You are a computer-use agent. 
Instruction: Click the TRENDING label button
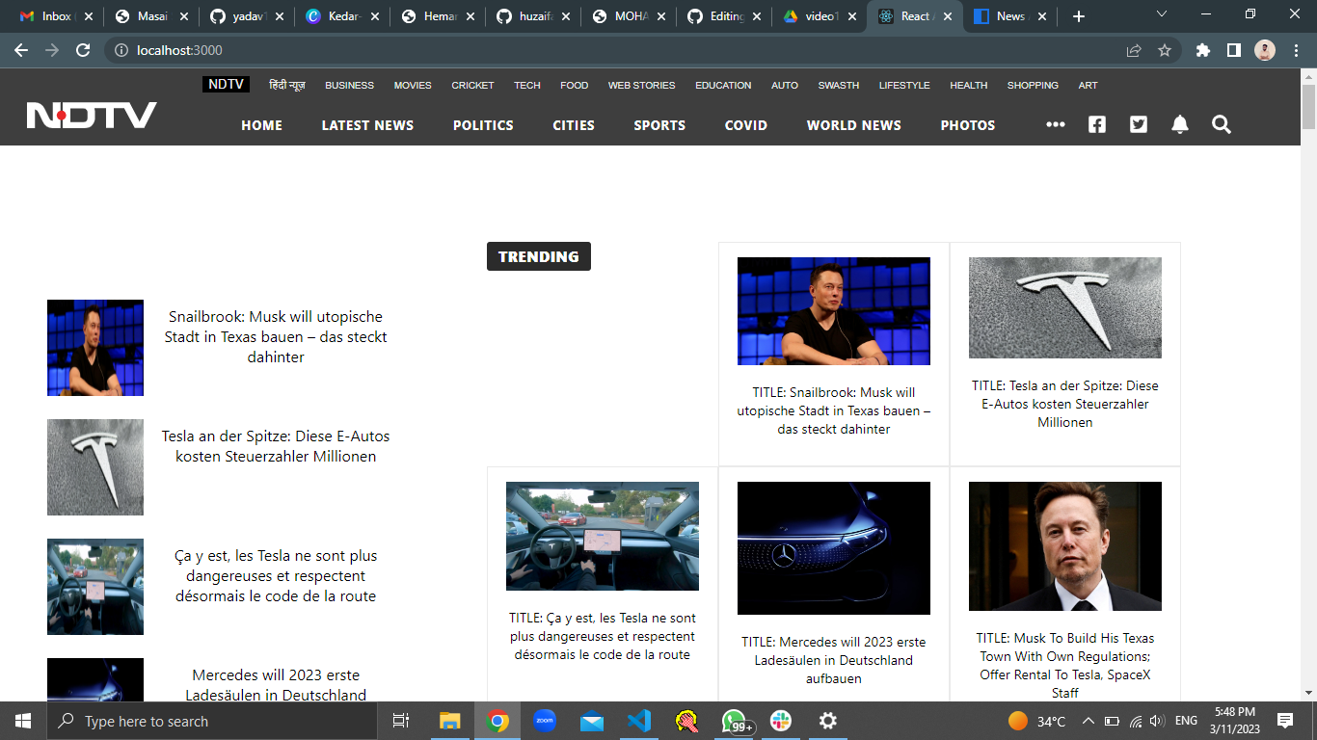coord(539,256)
